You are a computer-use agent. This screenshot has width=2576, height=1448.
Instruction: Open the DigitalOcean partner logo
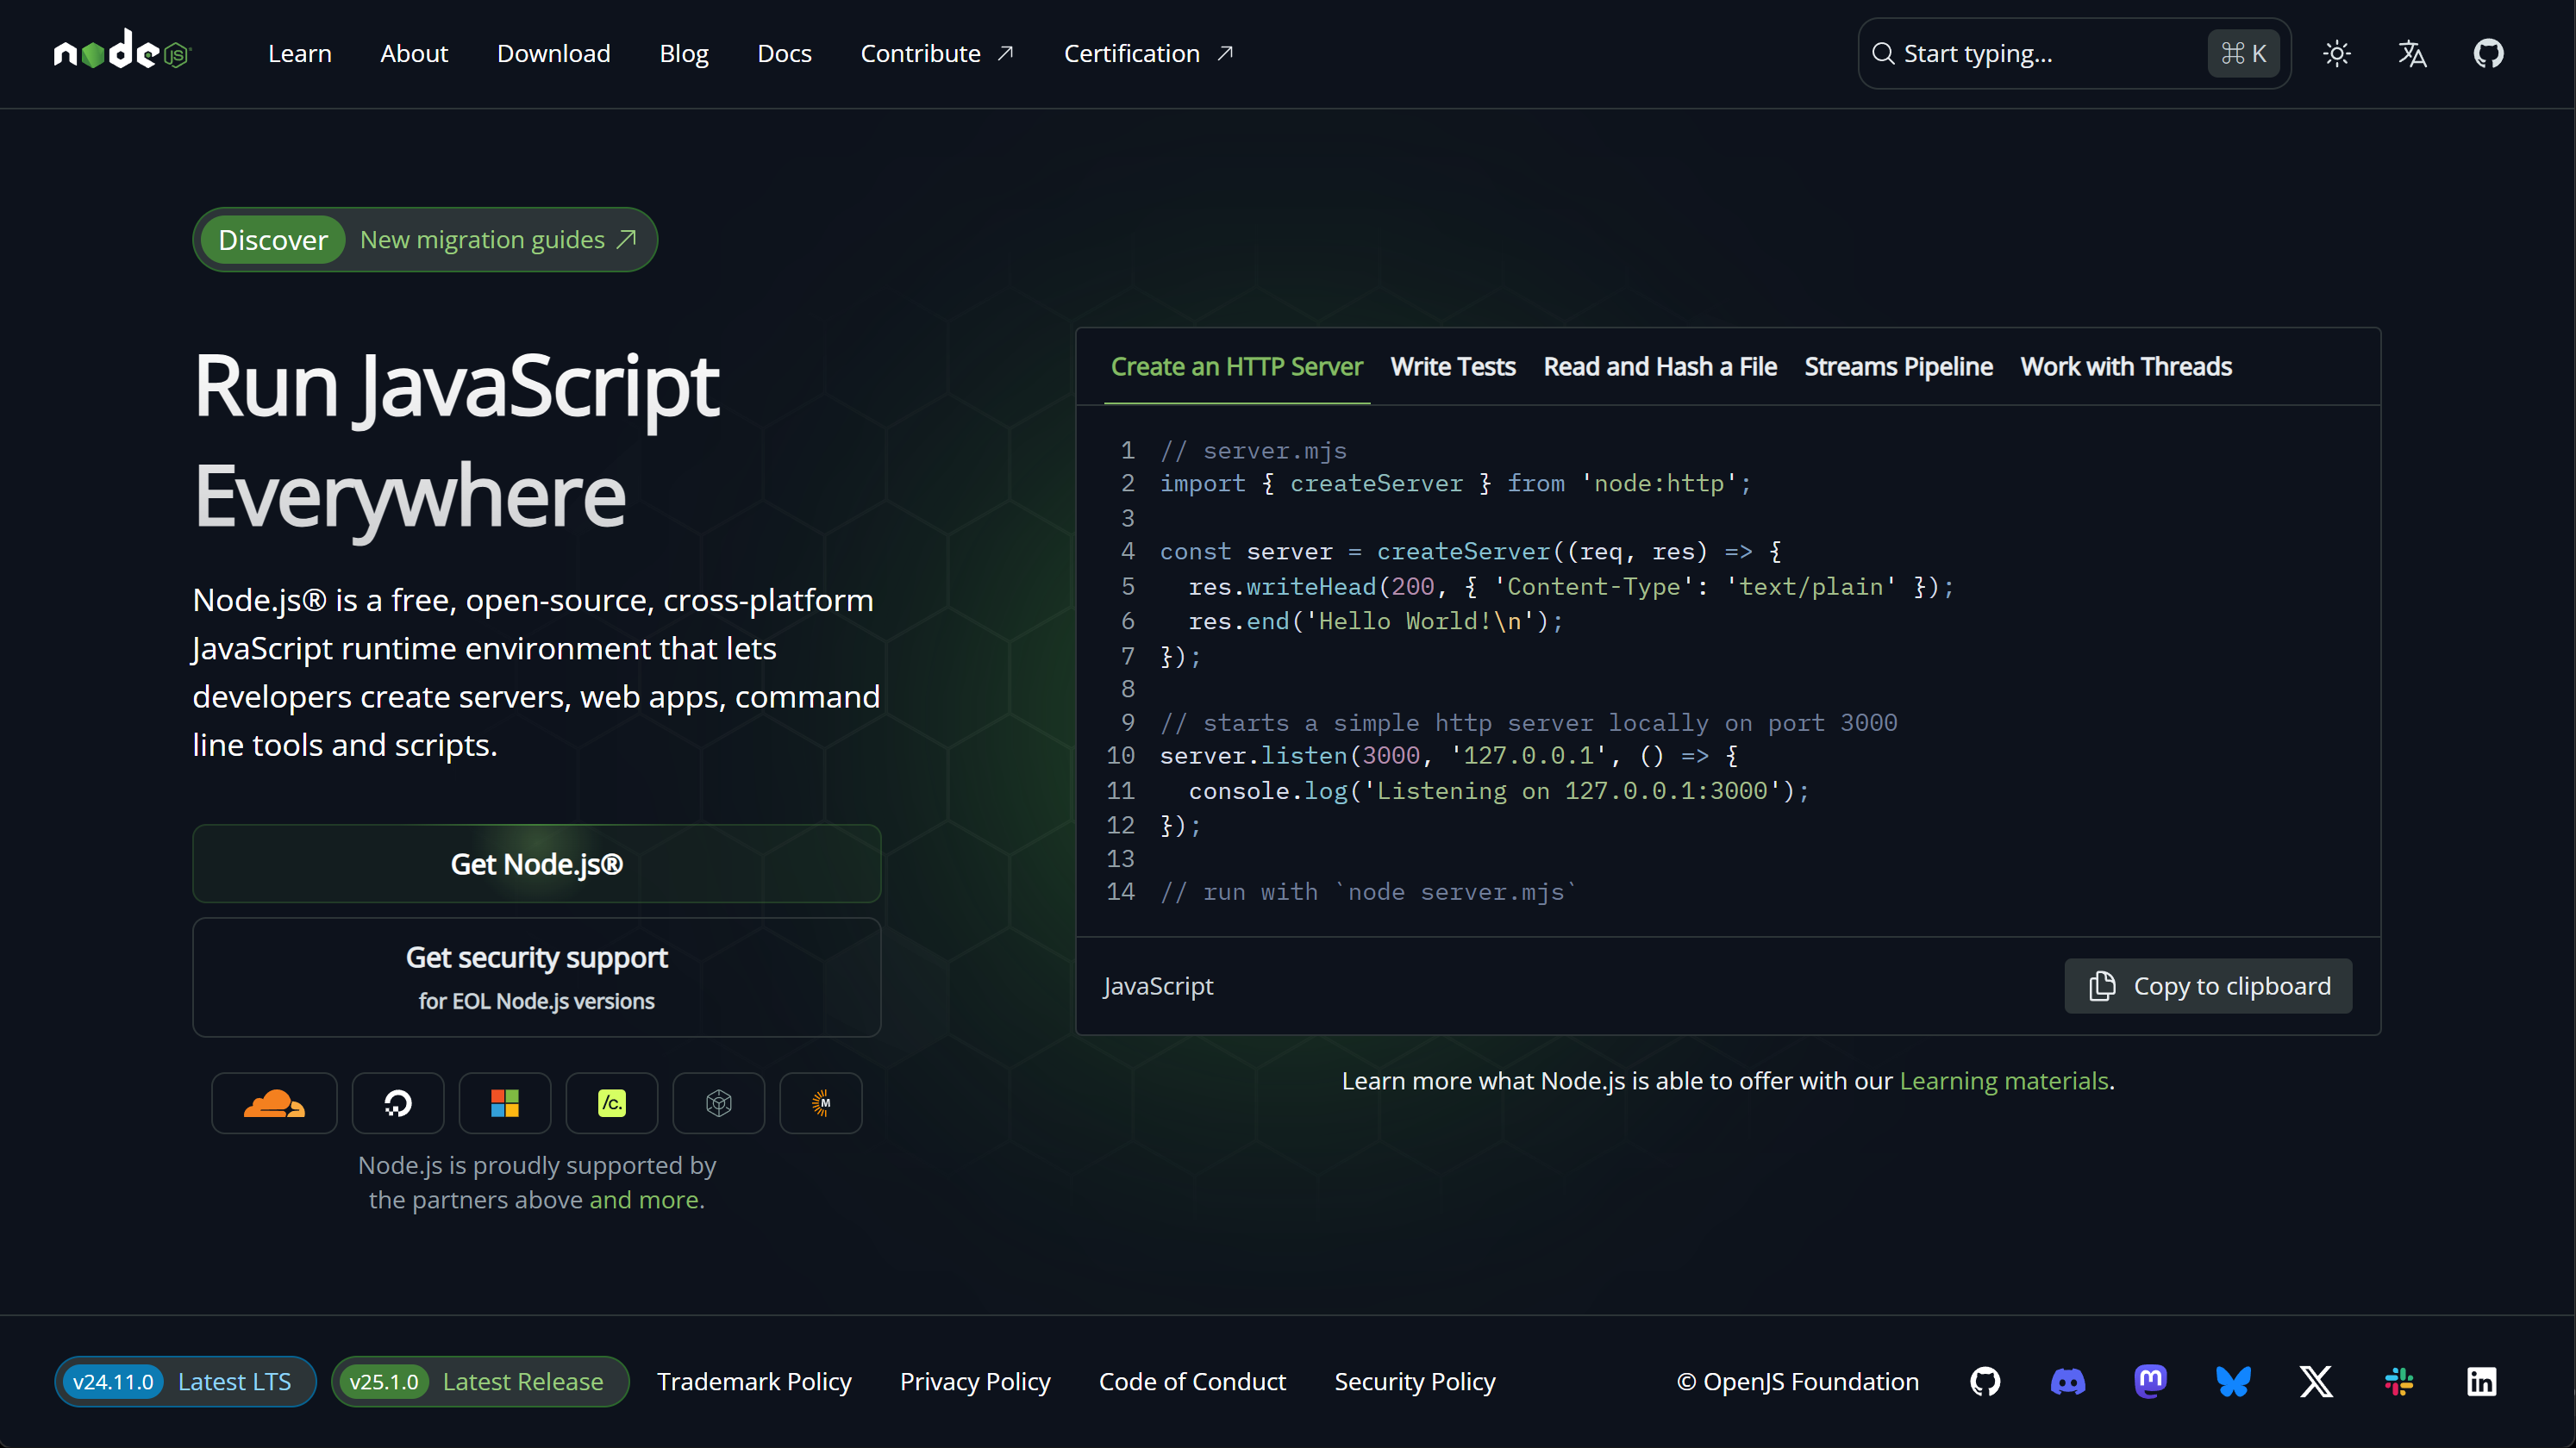[x=398, y=1103]
